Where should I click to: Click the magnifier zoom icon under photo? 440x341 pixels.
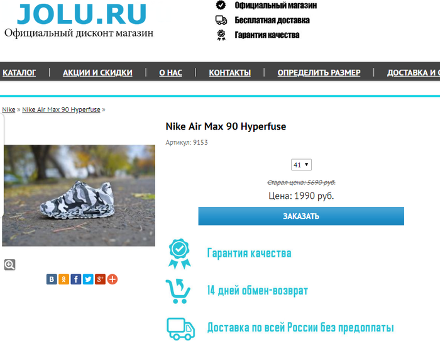pyautogui.click(x=9, y=265)
